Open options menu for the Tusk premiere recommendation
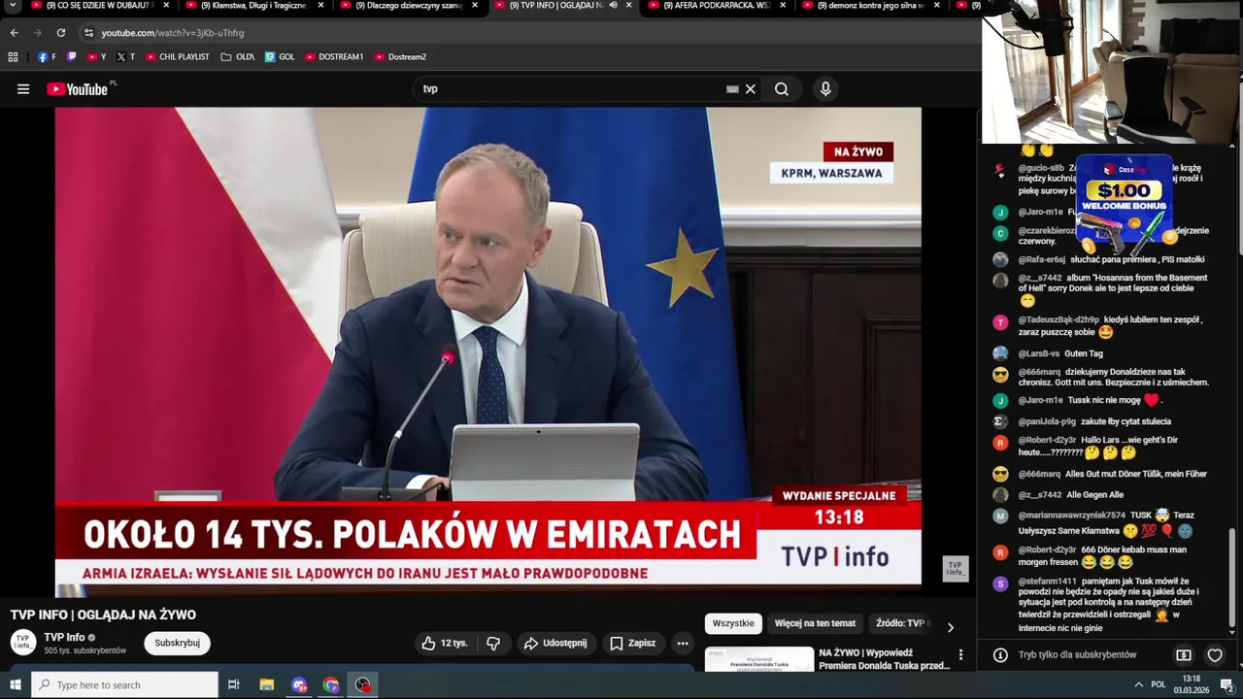 (960, 655)
